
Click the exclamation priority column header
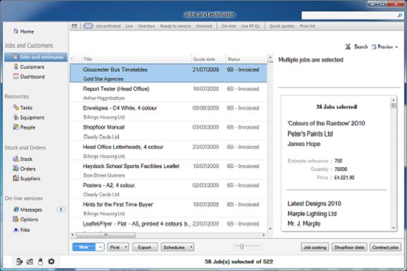pyautogui.click(x=72, y=59)
